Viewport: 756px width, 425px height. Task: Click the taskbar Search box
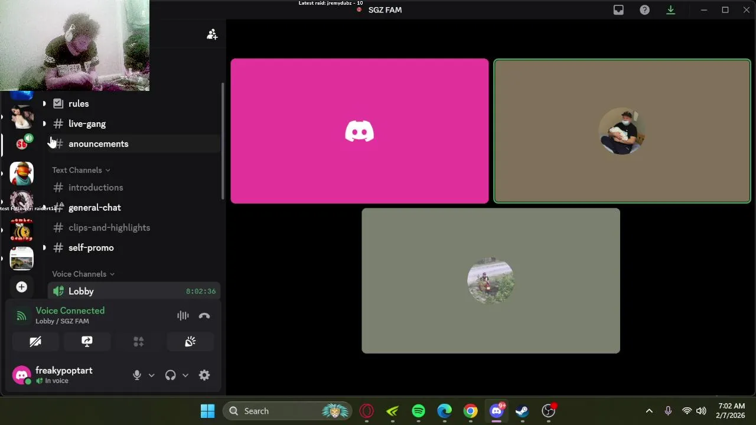287,411
